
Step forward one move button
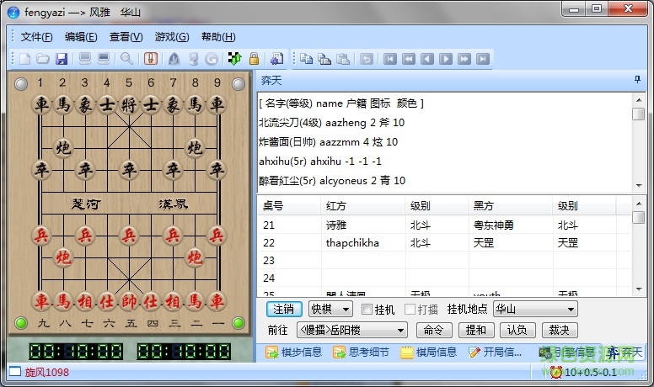(x=446, y=59)
